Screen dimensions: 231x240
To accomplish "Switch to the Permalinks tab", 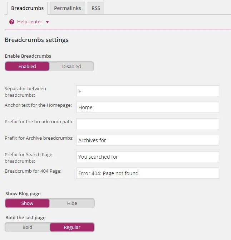I will pos(67,8).
